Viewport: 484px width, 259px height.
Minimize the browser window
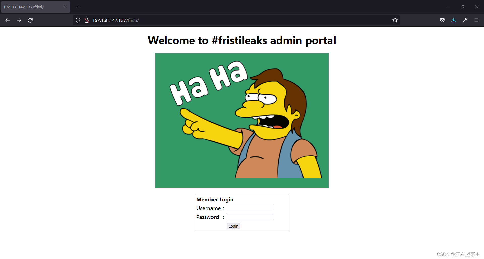click(448, 7)
